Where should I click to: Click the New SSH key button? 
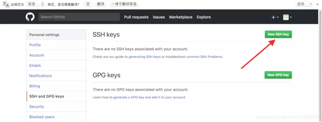click(278, 35)
